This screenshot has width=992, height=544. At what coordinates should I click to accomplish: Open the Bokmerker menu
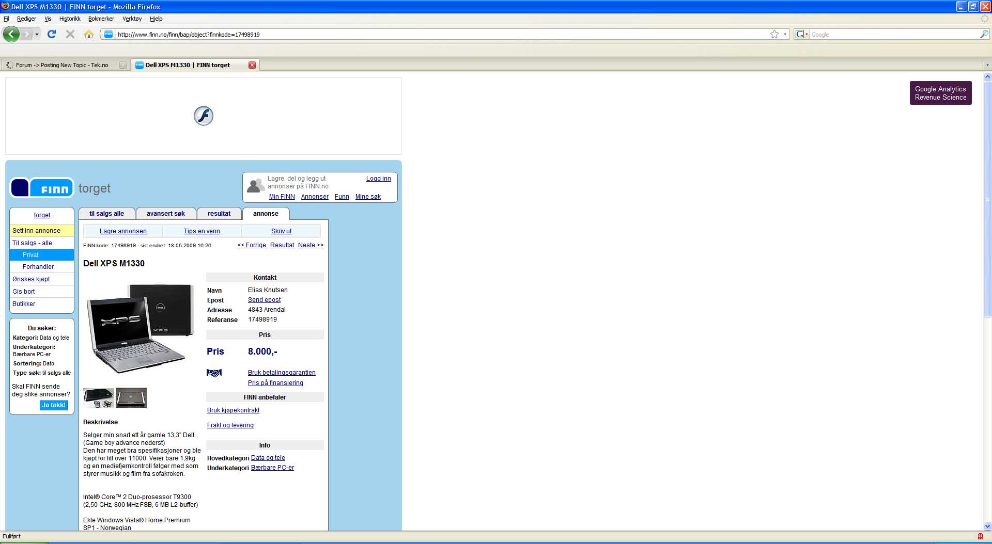(x=101, y=19)
